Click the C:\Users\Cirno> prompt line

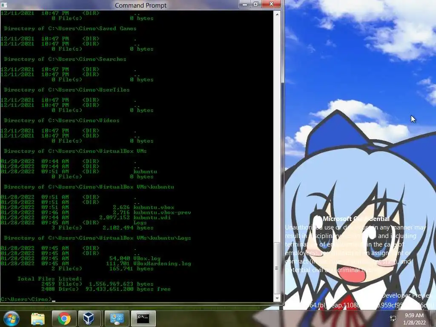(x=28, y=299)
